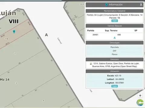The height and width of the screenshot is (108, 145).
Task: Select Partida value 39481
Action: [95, 35]
